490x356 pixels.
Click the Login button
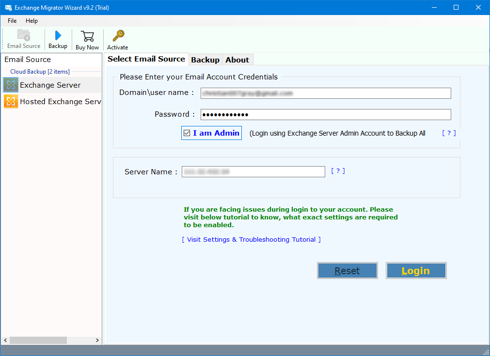tap(416, 270)
